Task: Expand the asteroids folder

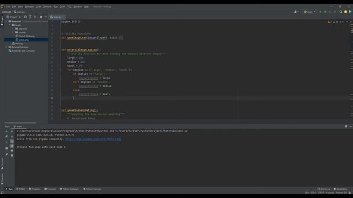Action: tap(13, 29)
